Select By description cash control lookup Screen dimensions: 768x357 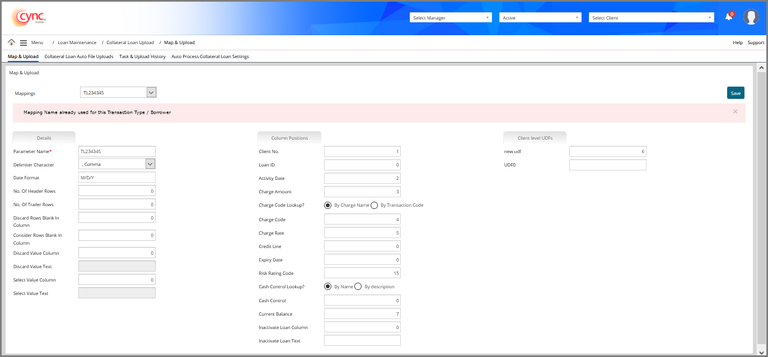pos(358,287)
